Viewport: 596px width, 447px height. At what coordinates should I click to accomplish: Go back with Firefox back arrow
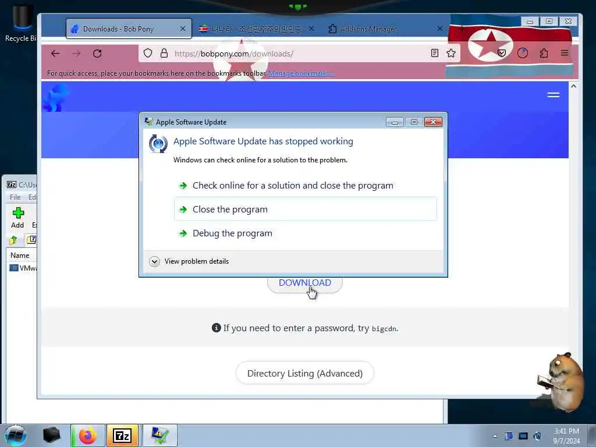pyautogui.click(x=55, y=54)
